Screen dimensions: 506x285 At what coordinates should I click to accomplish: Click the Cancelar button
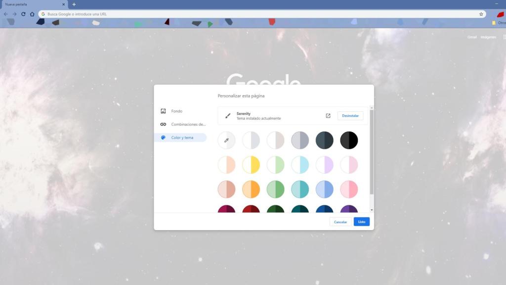click(340, 222)
